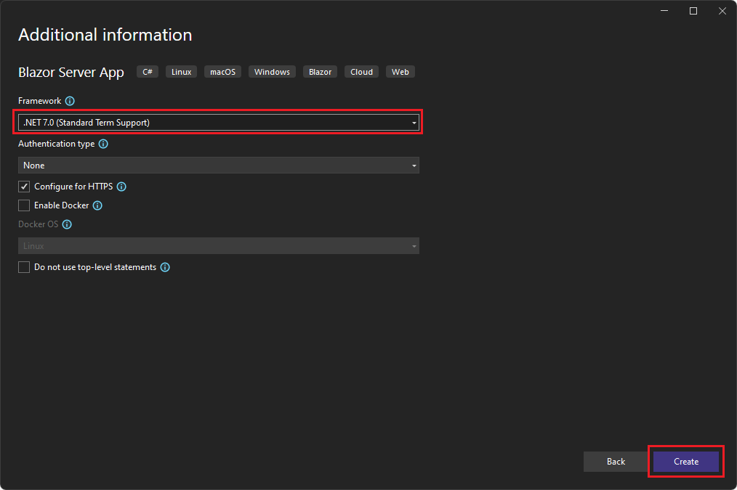Click the Linux platform tag
The image size is (737, 490).
(181, 72)
